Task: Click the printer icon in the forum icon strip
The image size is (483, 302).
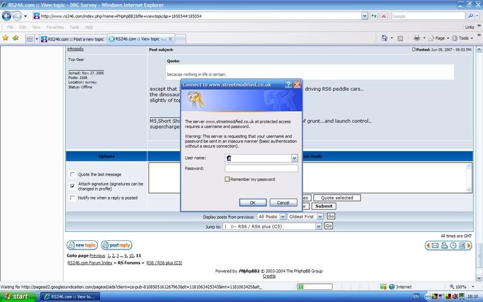Action: click(444, 245)
